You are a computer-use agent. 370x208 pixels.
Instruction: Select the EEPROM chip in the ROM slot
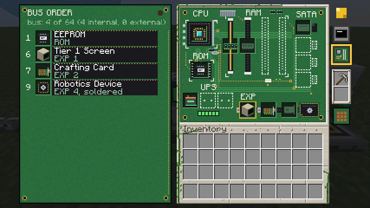(x=201, y=70)
